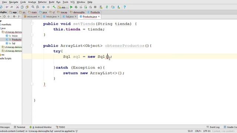The width and height of the screenshot is (237, 133).
Task: Open the Build menu
Action: 51,2
